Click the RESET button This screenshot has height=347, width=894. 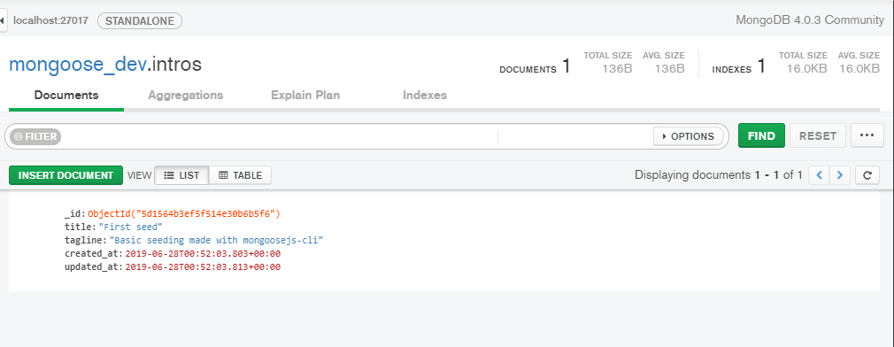click(x=818, y=135)
